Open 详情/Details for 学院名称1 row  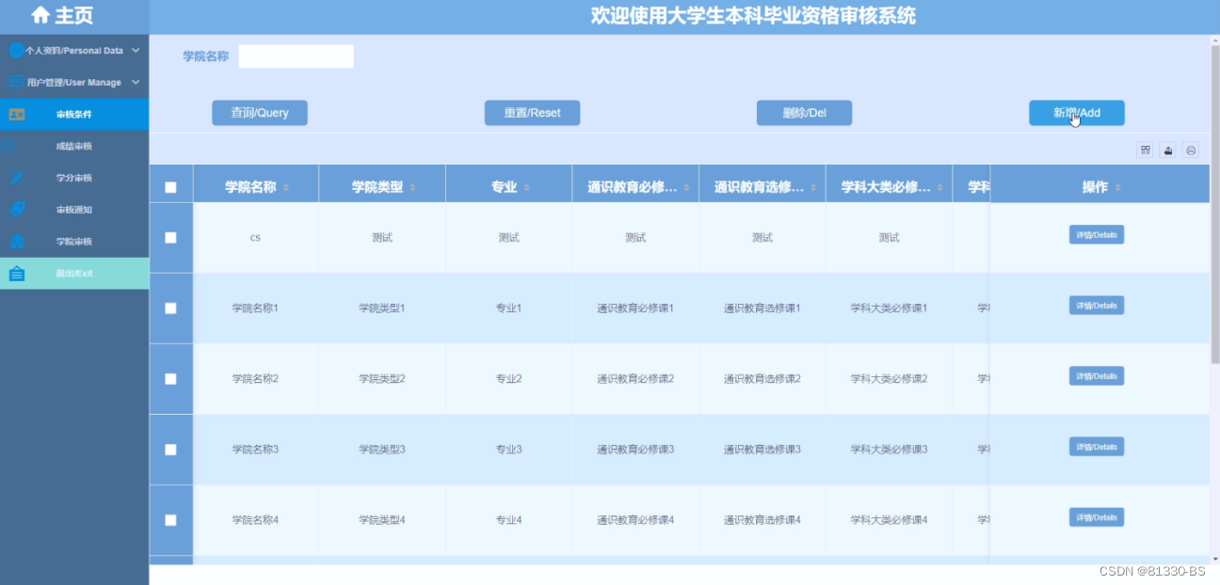tap(1097, 306)
